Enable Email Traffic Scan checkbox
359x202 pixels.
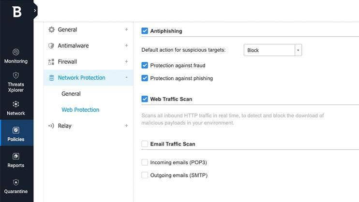click(145, 144)
